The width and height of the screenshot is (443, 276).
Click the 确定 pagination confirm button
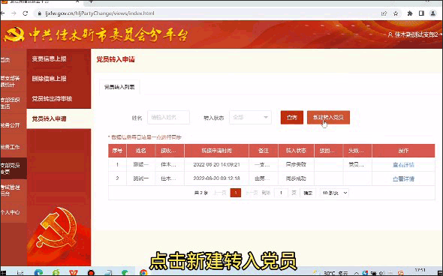(308, 193)
